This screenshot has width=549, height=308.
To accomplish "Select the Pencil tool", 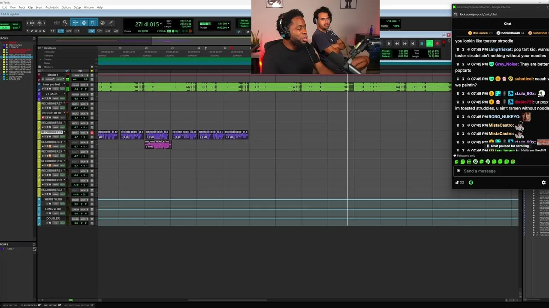I will click(111, 23).
